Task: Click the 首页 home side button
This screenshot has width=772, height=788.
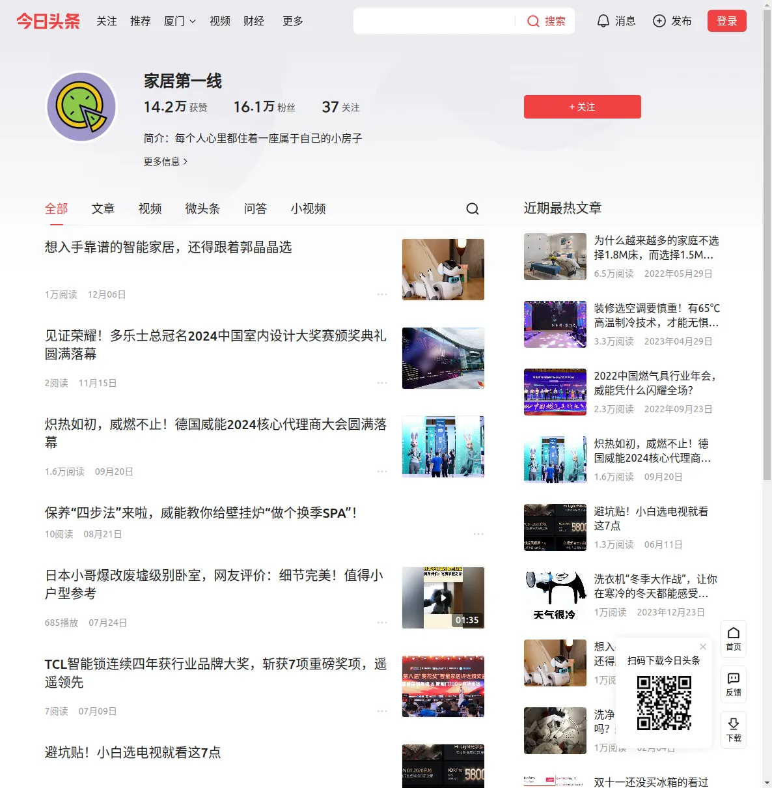Action: (x=734, y=639)
